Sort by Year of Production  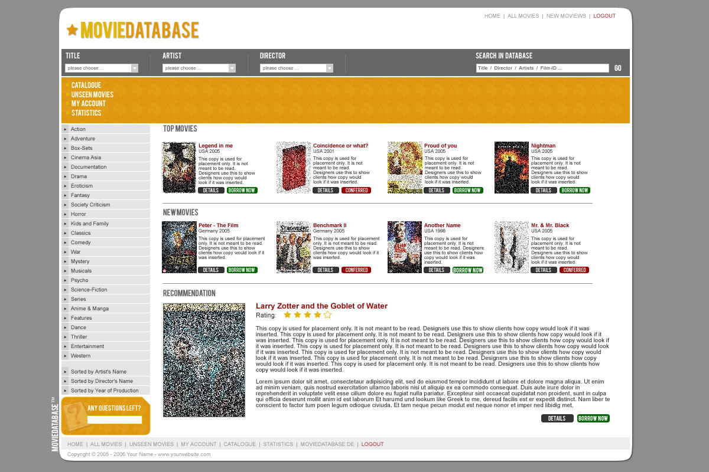106,391
